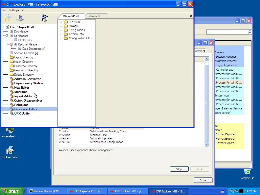Expand the String Tables resource folder
Screen dimensions: 260x195
coord(61,30)
